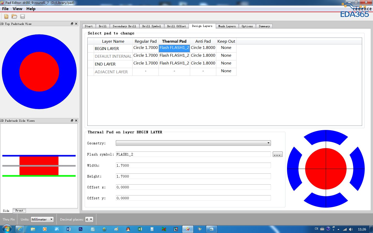Select DEFAULT INTERNAL Anti Pad cell

203,56
